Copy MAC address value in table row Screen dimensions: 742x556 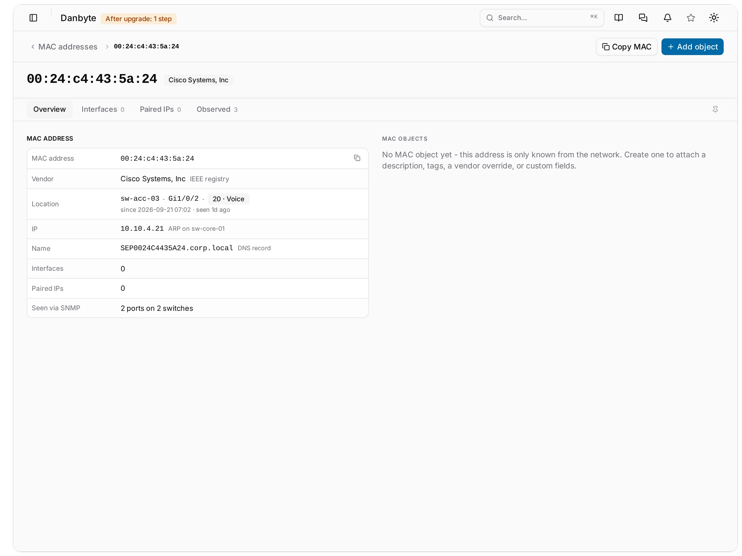(x=357, y=158)
